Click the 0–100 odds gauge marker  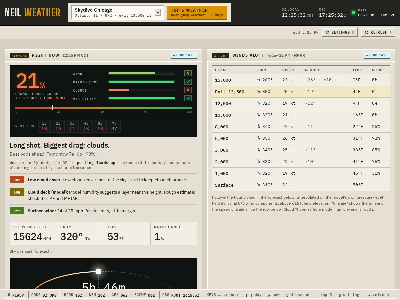point(52,108)
